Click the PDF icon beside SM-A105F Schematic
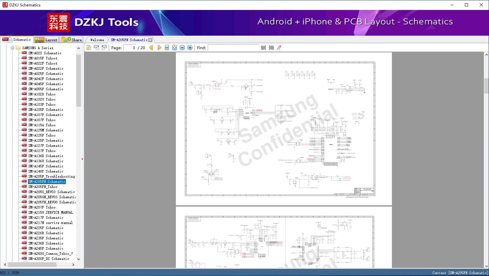489x276 pixels. pyautogui.click(x=24, y=110)
